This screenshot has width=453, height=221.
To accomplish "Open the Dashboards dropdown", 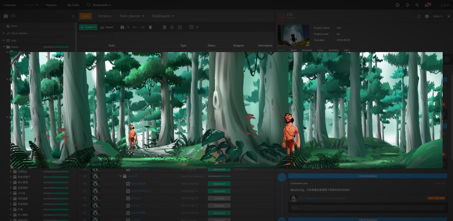I will click(163, 16).
